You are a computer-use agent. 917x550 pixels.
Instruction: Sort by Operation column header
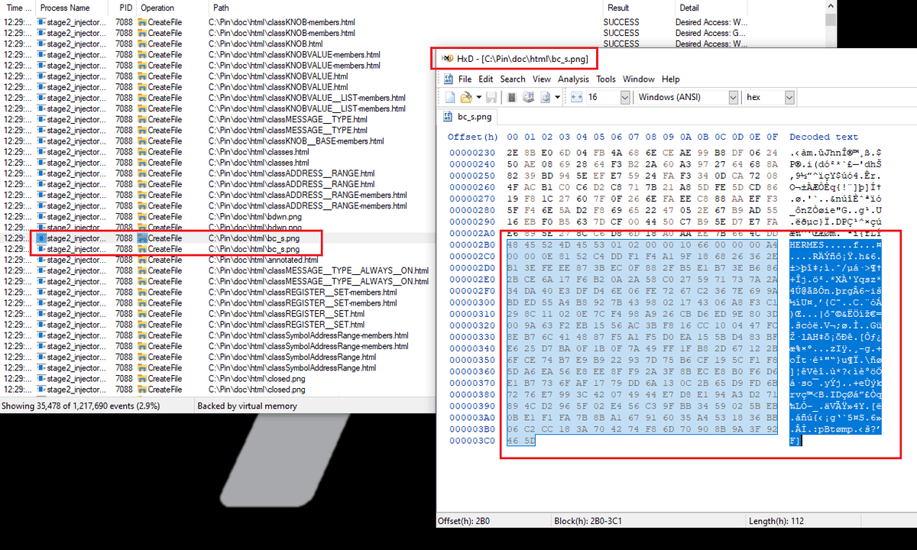171,8
